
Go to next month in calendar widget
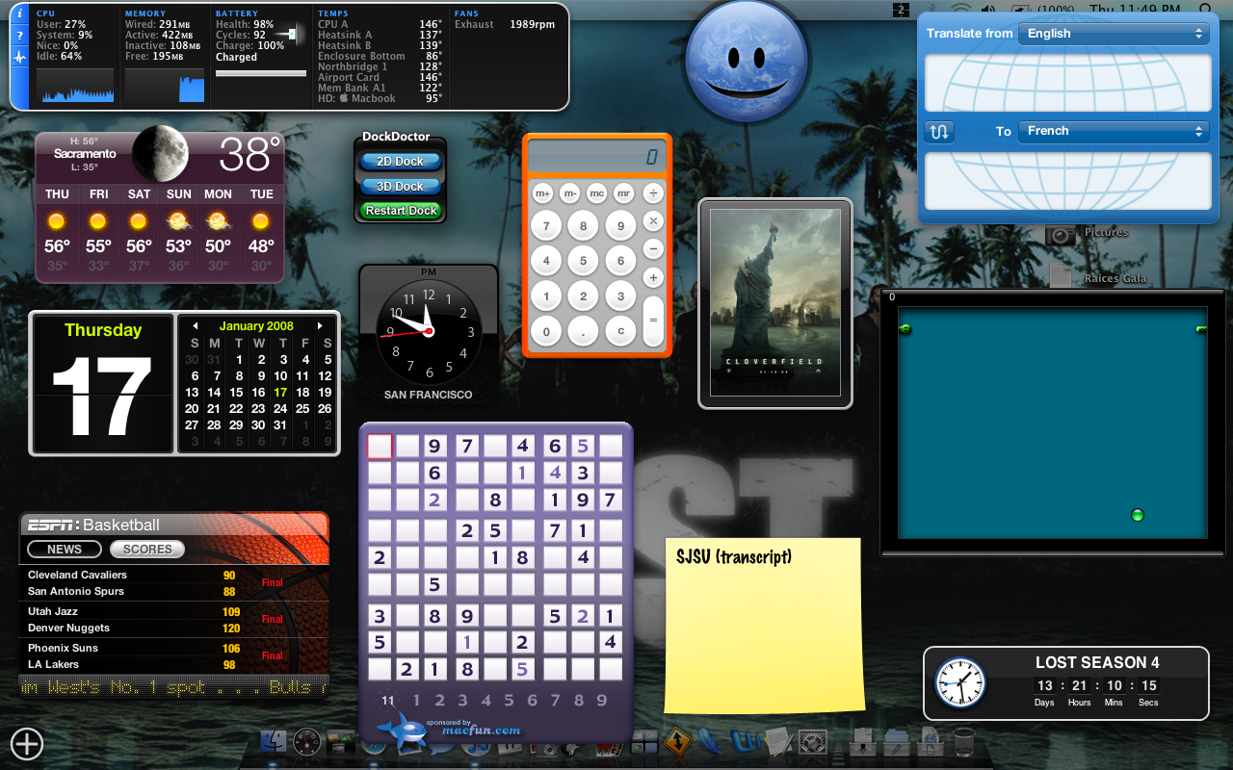click(321, 326)
